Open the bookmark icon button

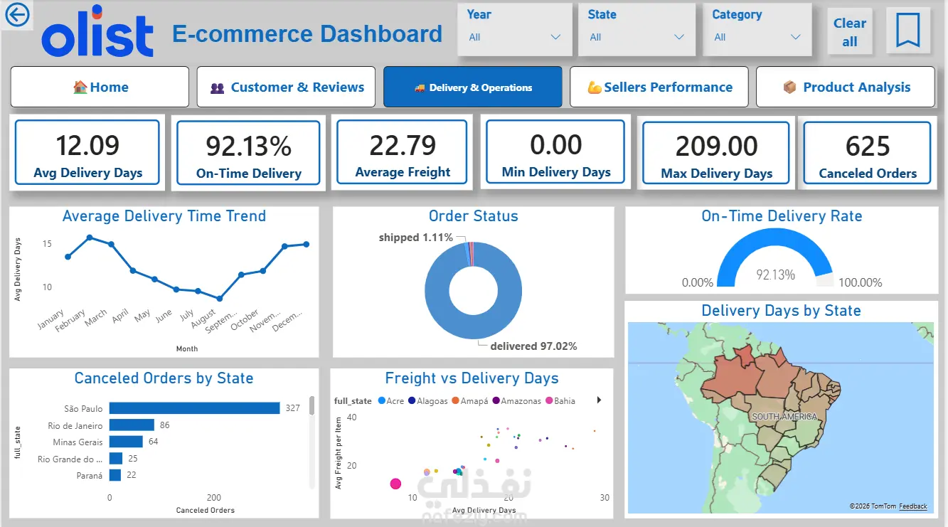pyautogui.click(x=908, y=30)
